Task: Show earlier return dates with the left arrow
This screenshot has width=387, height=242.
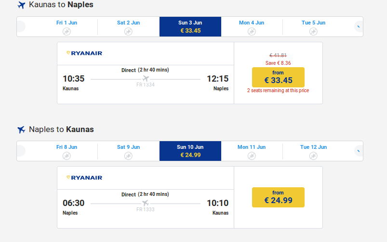Action: point(21,151)
